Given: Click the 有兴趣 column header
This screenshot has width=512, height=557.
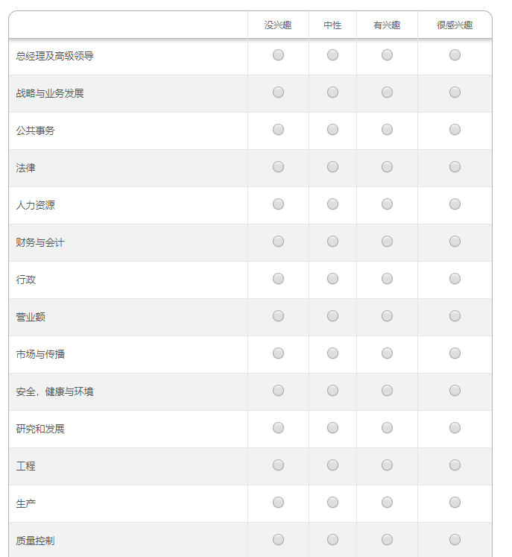Looking at the screenshot, I should pyautogui.click(x=387, y=25).
